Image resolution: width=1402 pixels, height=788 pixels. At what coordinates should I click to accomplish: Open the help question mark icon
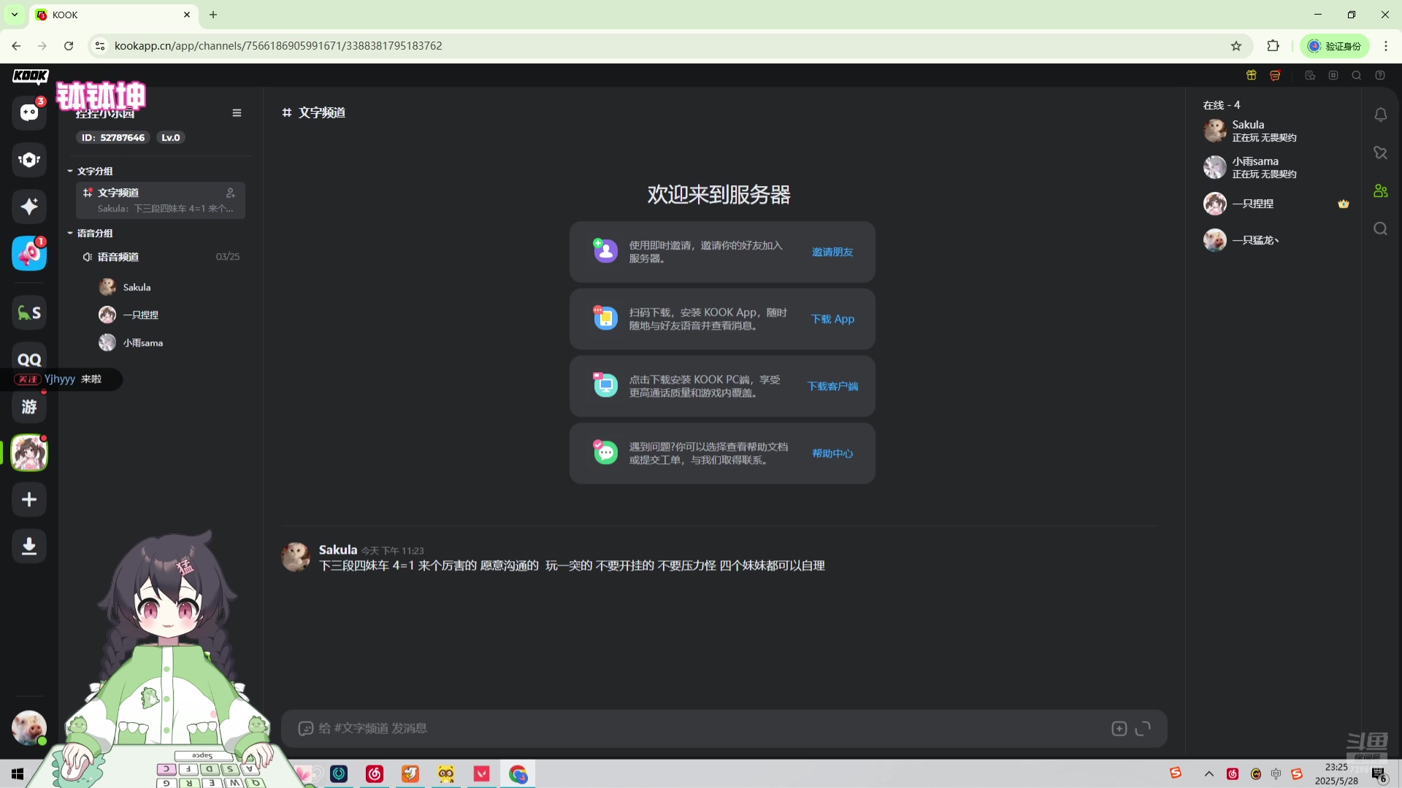pyautogui.click(x=1380, y=75)
